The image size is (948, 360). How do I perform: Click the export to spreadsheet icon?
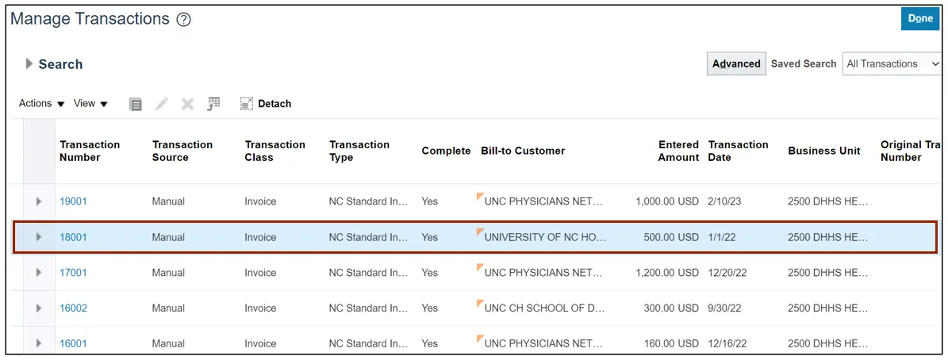(x=213, y=104)
